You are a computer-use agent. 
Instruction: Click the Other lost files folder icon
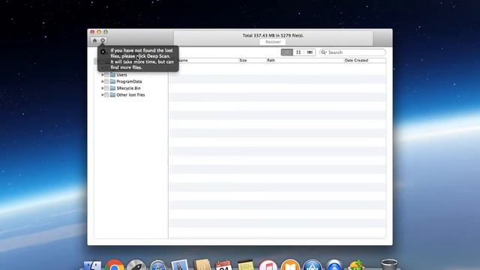pos(112,95)
